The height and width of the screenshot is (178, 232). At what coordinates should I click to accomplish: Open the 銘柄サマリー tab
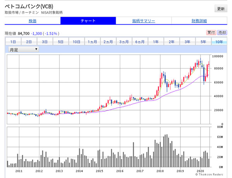143,21
